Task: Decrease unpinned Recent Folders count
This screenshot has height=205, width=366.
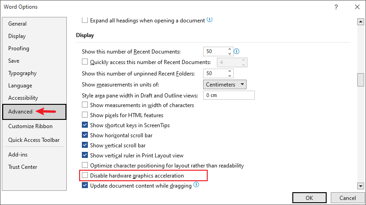Action: [x=230, y=76]
